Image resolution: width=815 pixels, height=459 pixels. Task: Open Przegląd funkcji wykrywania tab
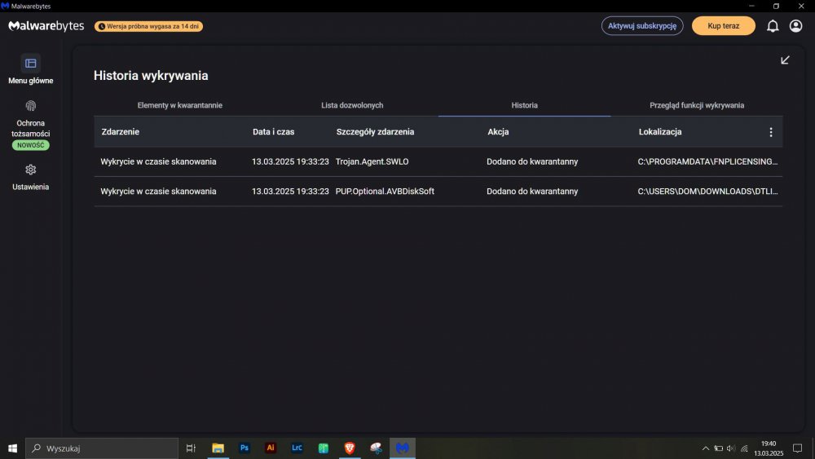click(696, 105)
